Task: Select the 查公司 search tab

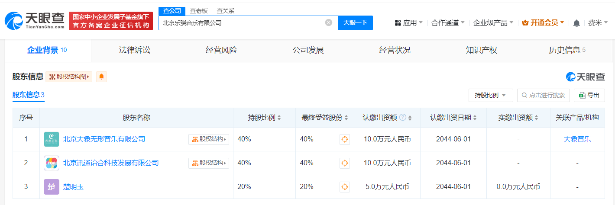Action: 172,11
